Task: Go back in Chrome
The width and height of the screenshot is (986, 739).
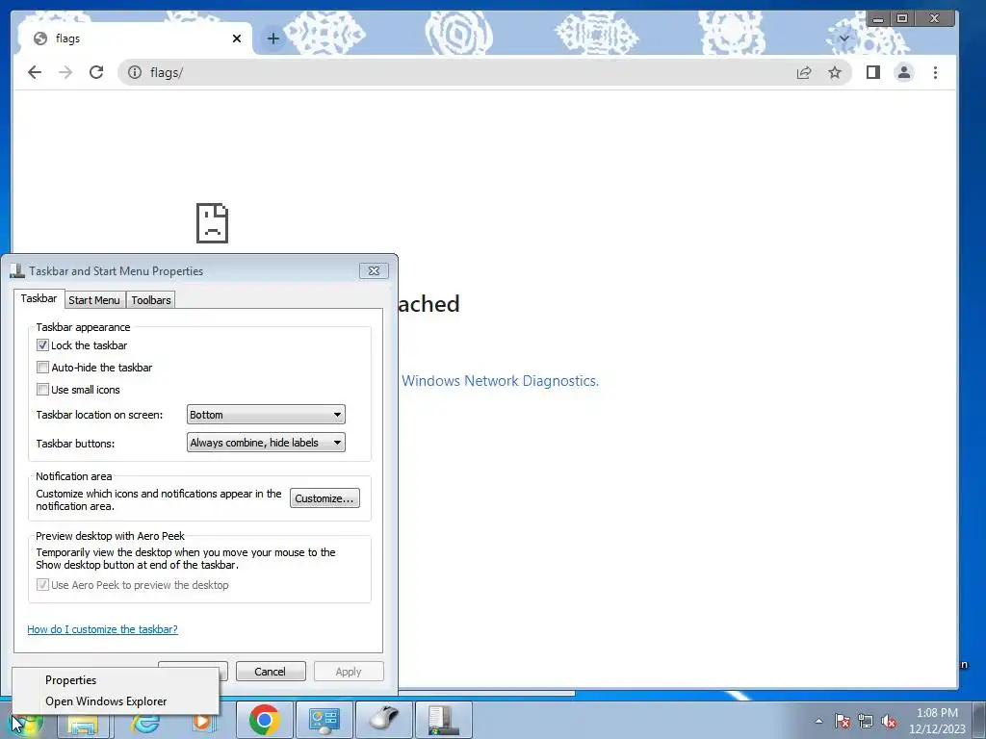Action: (x=35, y=72)
